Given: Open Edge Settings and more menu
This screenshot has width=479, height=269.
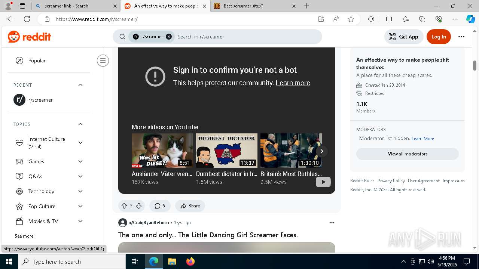Looking at the screenshot, I should coord(455,19).
